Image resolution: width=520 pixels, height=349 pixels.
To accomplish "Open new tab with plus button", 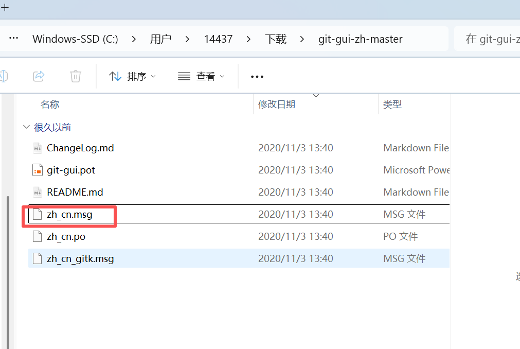I will (x=5, y=7).
